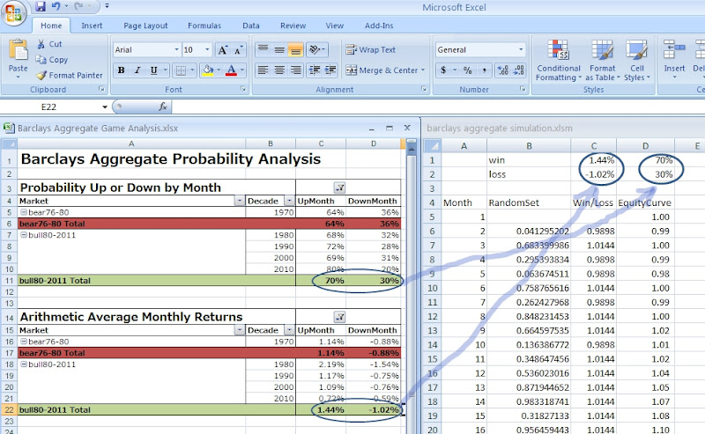This screenshot has width=705, height=434.
Task: Open Market filter dropdown in row 4
Action: point(239,201)
